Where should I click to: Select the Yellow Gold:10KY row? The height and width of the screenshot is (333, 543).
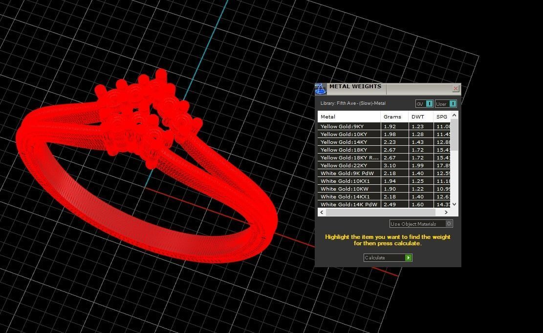[384, 135]
